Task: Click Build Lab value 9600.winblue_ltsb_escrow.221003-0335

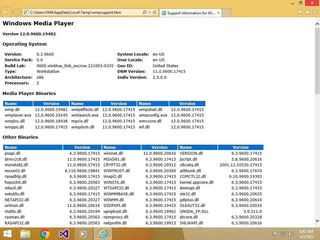Action: point(75,66)
